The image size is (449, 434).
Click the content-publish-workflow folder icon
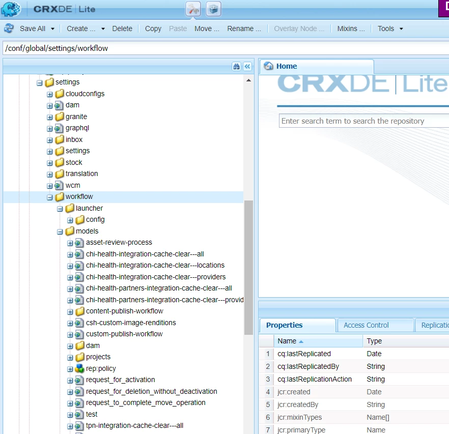(80, 311)
